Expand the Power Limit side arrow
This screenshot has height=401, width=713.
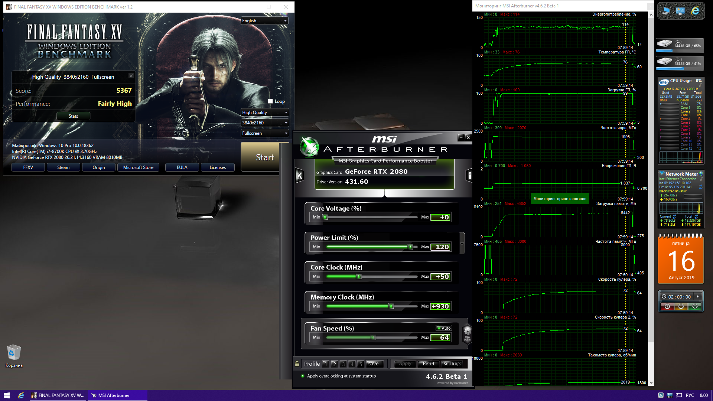[462, 244]
